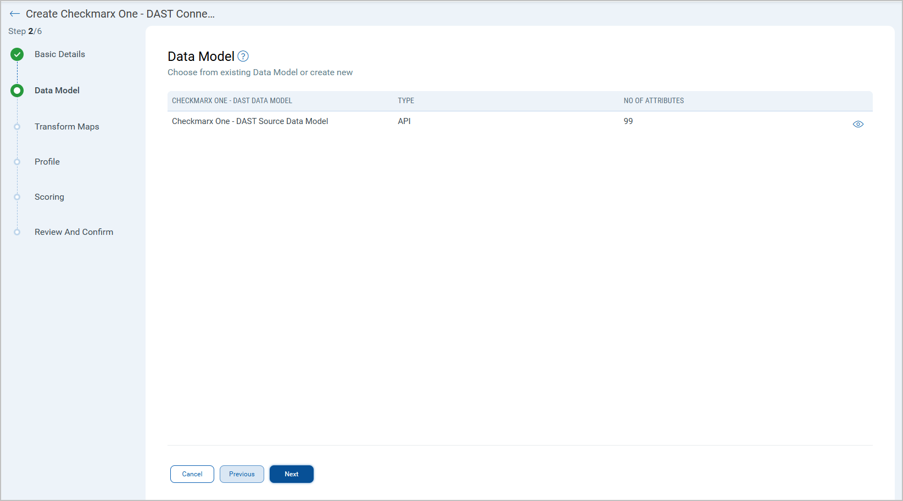
Task: Open the Transform Maps step
Action: tap(67, 127)
